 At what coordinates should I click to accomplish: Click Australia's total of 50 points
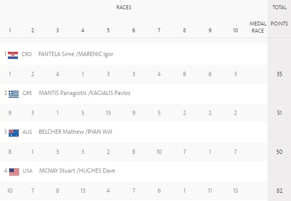pos(279,152)
